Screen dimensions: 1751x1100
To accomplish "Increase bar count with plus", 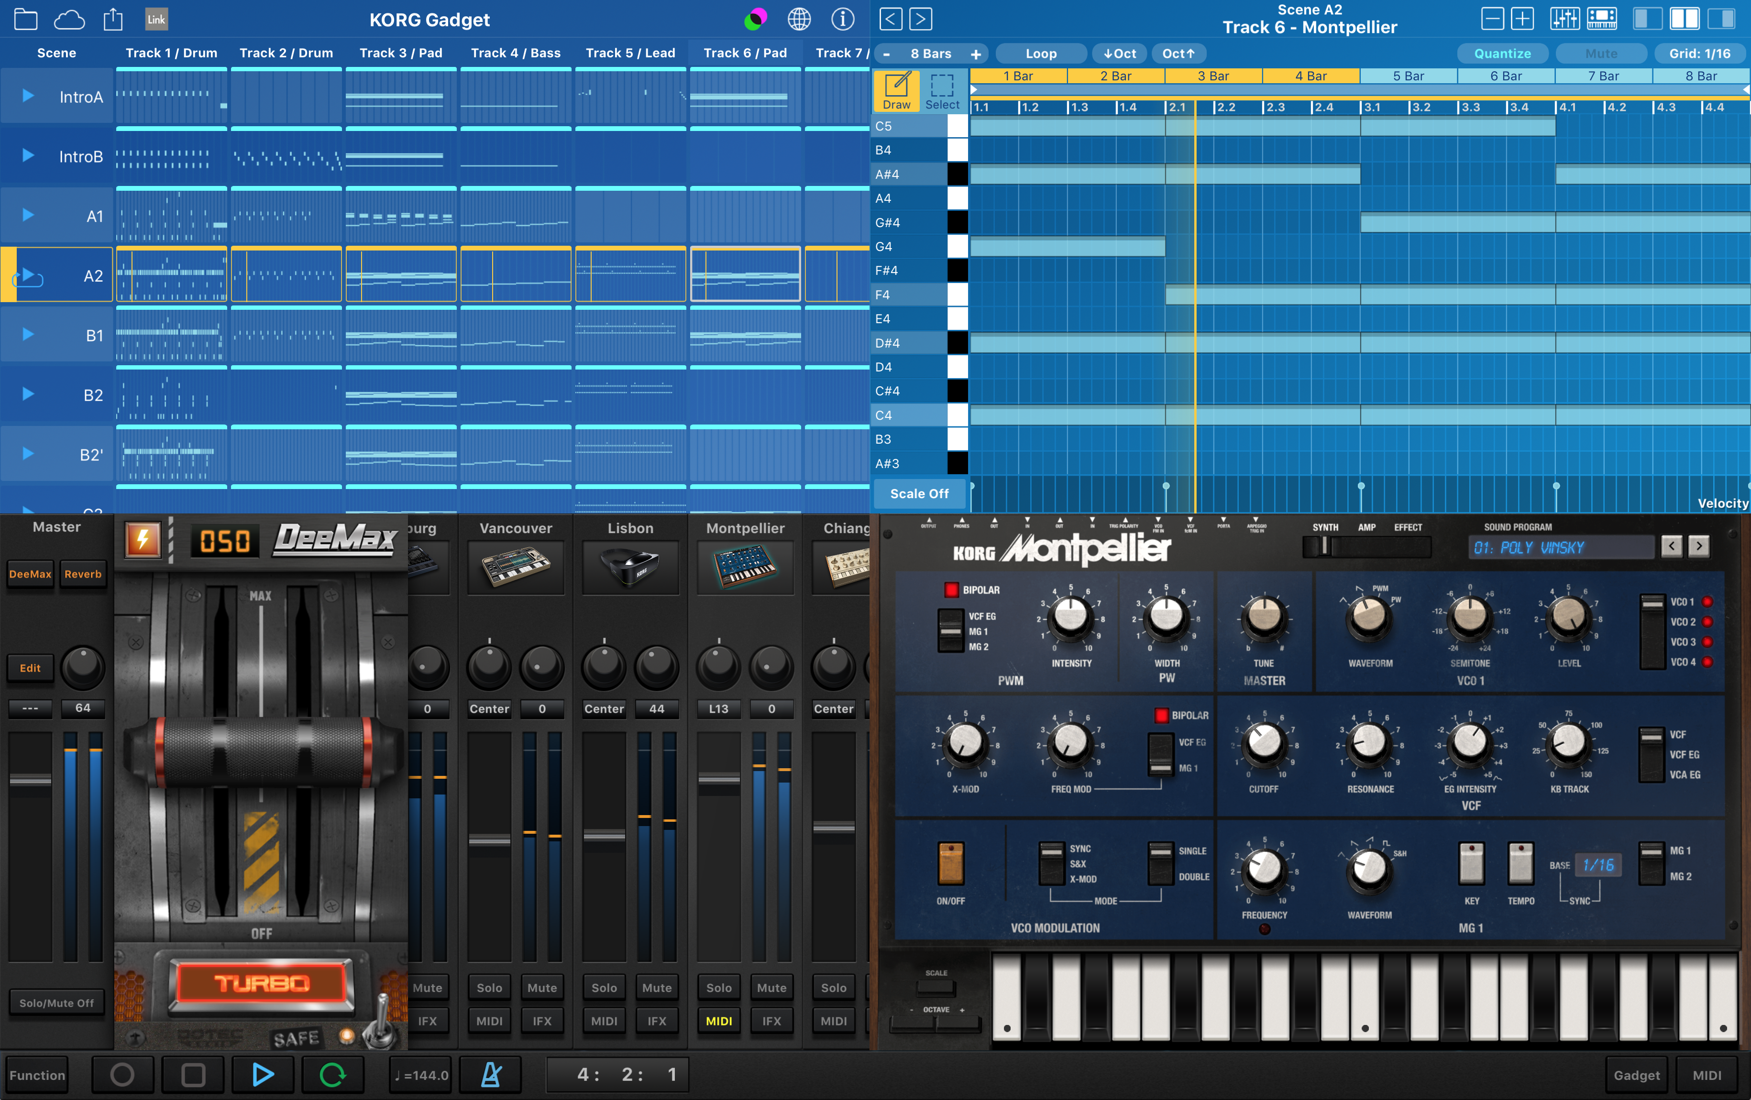I will tap(976, 54).
